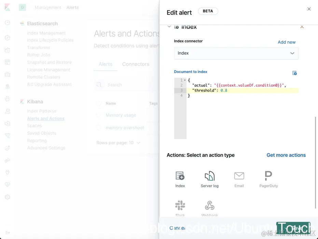The height and width of the screenshot is (239, 318).
Task: Open Index Patterns under Kibana
Action: pos(42,111)
